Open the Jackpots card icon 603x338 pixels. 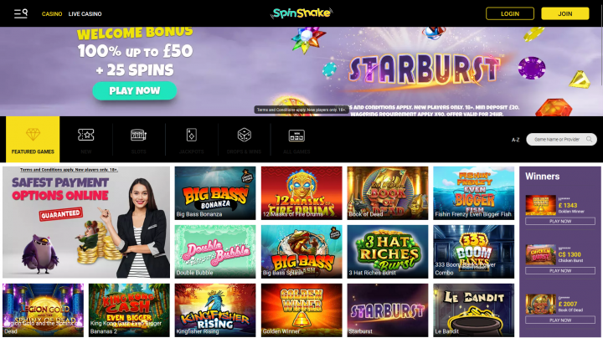[x=191, y=135]
